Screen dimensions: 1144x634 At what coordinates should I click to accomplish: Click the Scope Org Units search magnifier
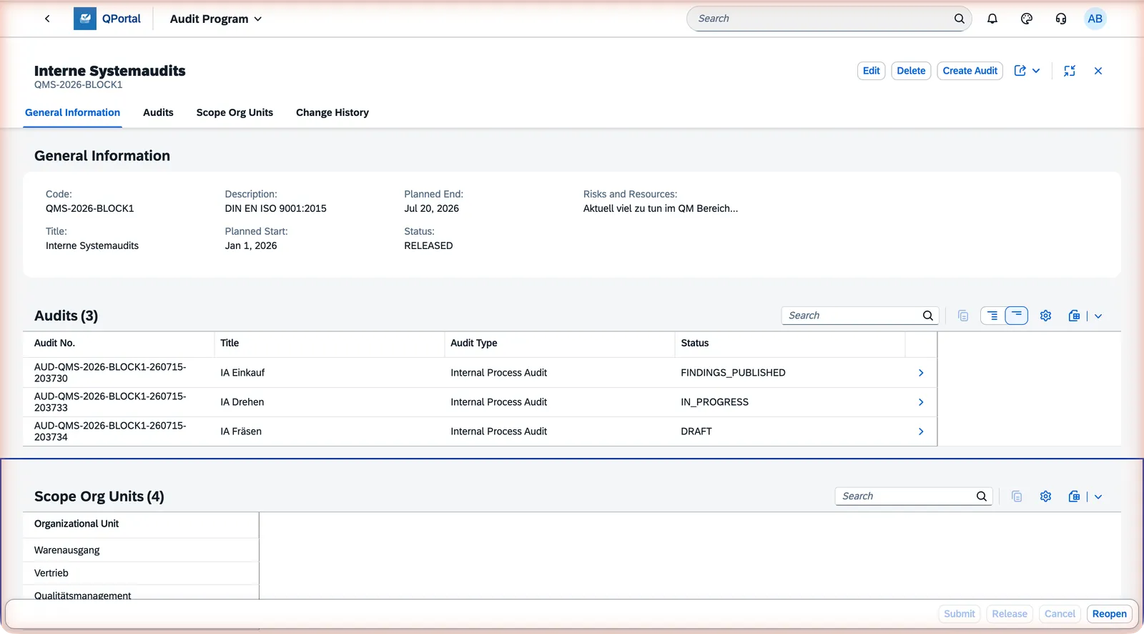pos(982,496)
